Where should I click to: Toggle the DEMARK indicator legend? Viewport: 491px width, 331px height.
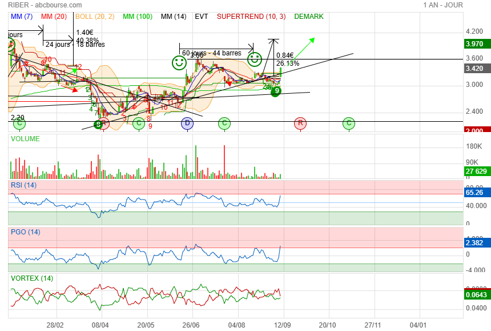coord(309,17)
